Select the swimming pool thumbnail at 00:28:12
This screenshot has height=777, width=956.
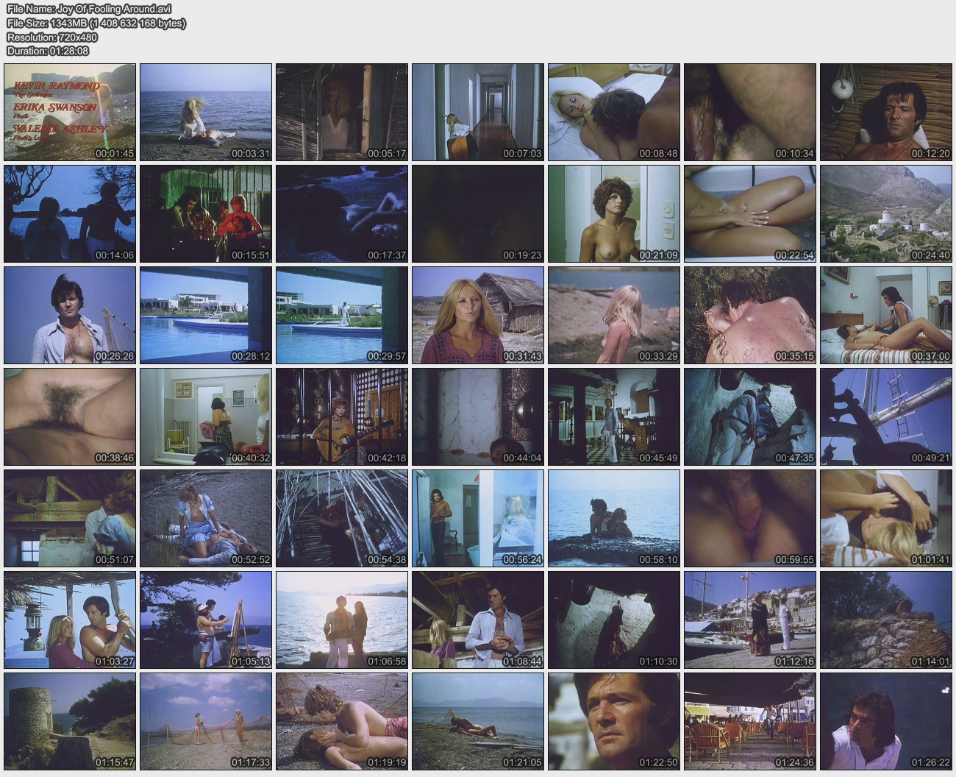206,315
